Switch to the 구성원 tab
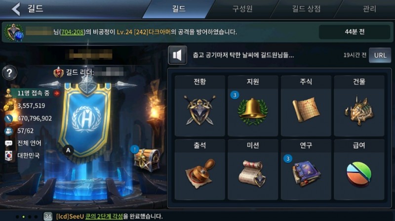Screen dimensions: 395x221 coord(242,9)
